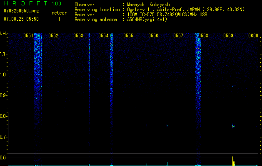Click the 0551 time marker
Viewport: 262px width, 166px height.
tap(28, 36)
